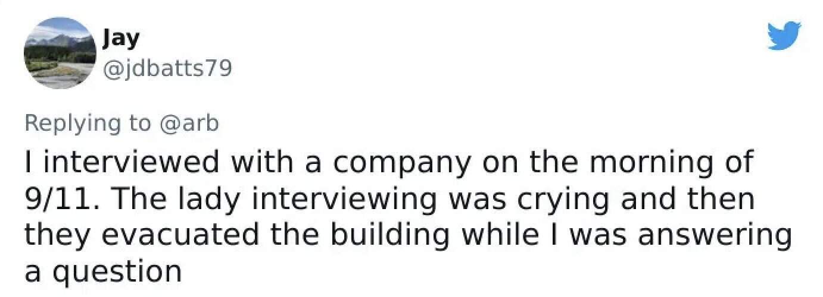Viewport: 823px width, 297px height.
Task: Click the word "they" starting the third line
Action: (52, 235)
